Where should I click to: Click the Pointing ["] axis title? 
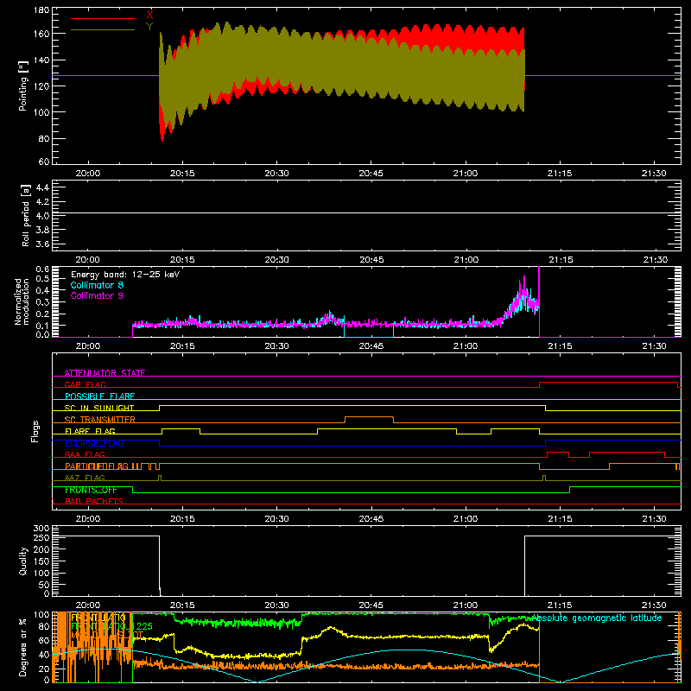pos(23,86)
